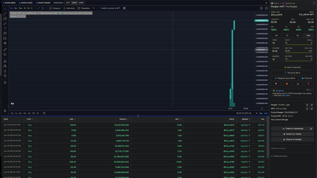Take a chart snapshot with camera icon

tap(267, 8)
